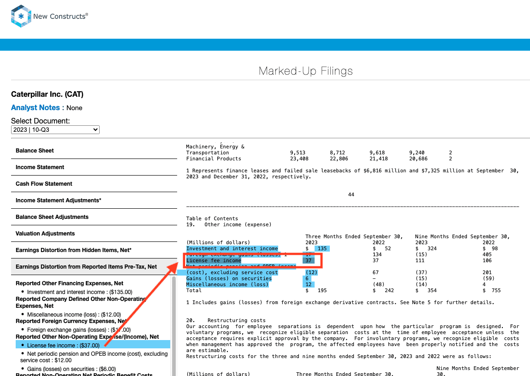The height and width of the screenshot is (376, 530).
Task: Click highlighted 'License fee income' in filing
Action: pyautogui.click(x=214, y=260)
